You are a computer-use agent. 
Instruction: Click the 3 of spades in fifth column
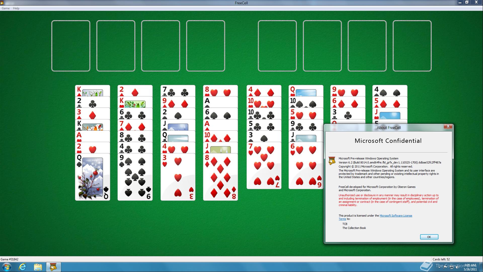click(264, 136)
